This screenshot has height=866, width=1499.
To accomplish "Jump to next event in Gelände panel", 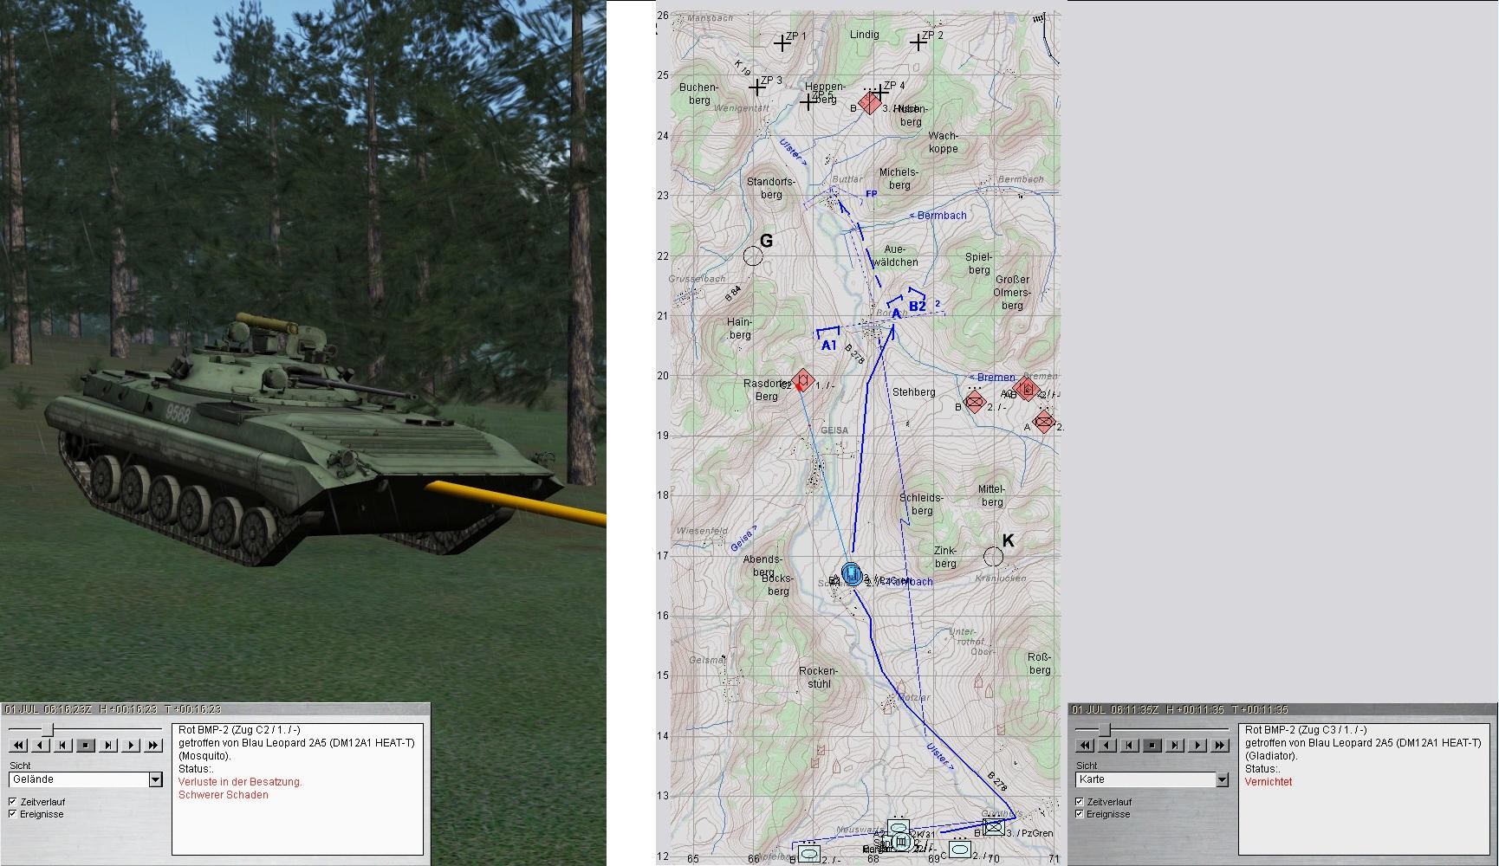I will (108, 745).
